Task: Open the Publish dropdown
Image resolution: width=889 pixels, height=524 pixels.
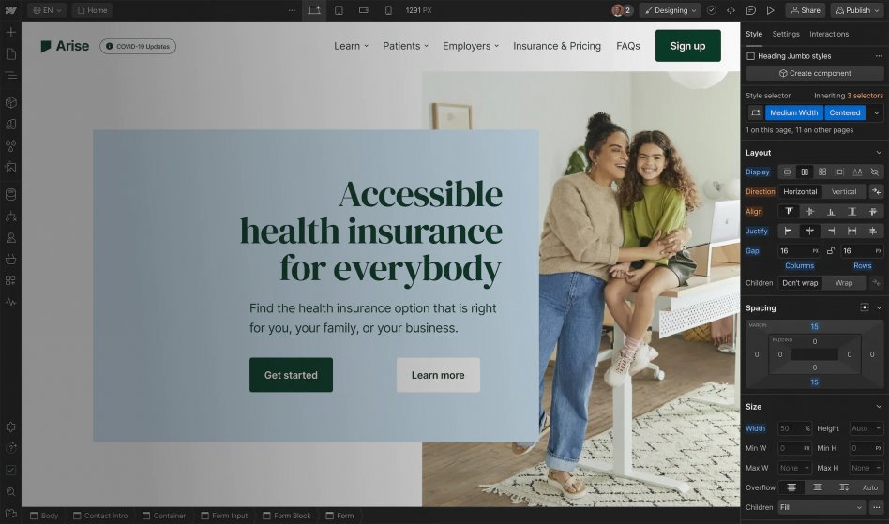Action: [857, 10]
